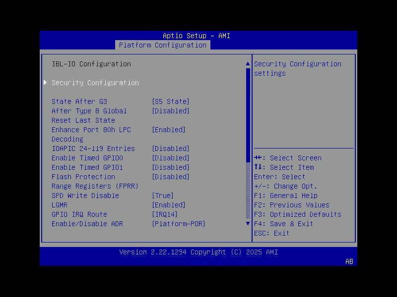Select the submenu arrow beside Security Configuration
The height and width of the screenshot is (297, 397).
point(45,83)
